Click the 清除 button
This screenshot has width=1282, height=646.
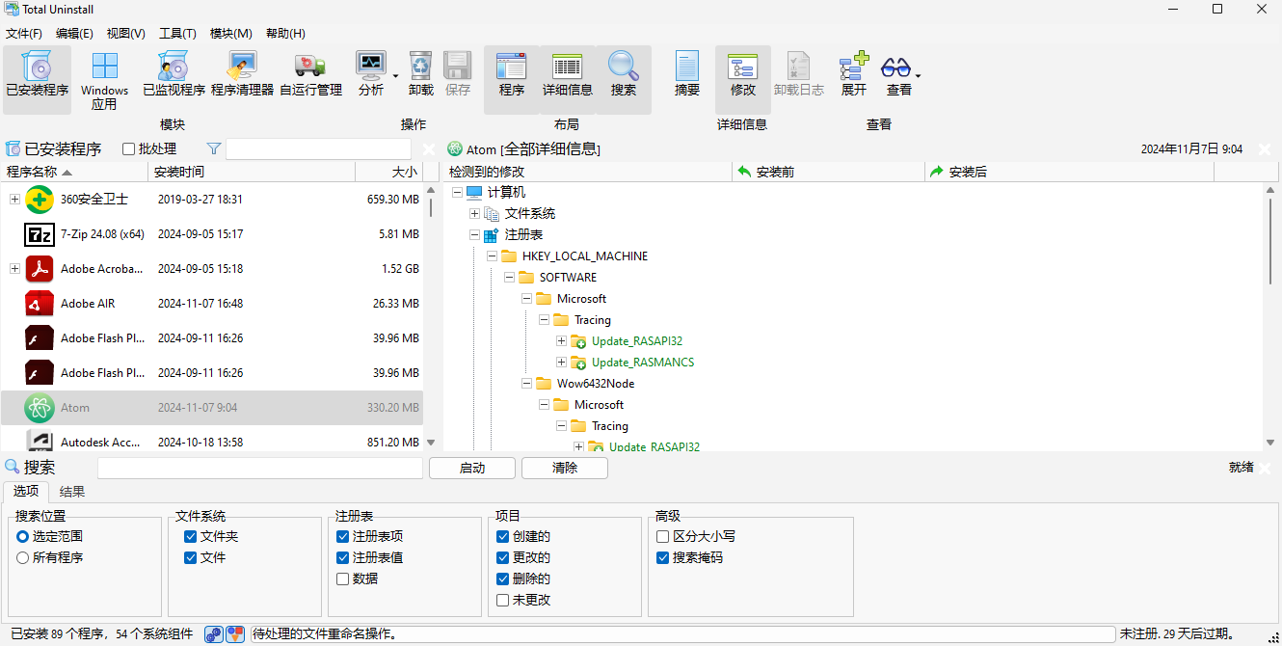[x=565, y=468]
